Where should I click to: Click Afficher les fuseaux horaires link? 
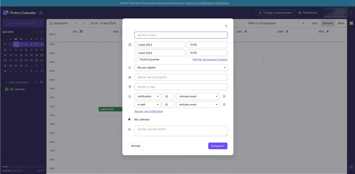210,59
